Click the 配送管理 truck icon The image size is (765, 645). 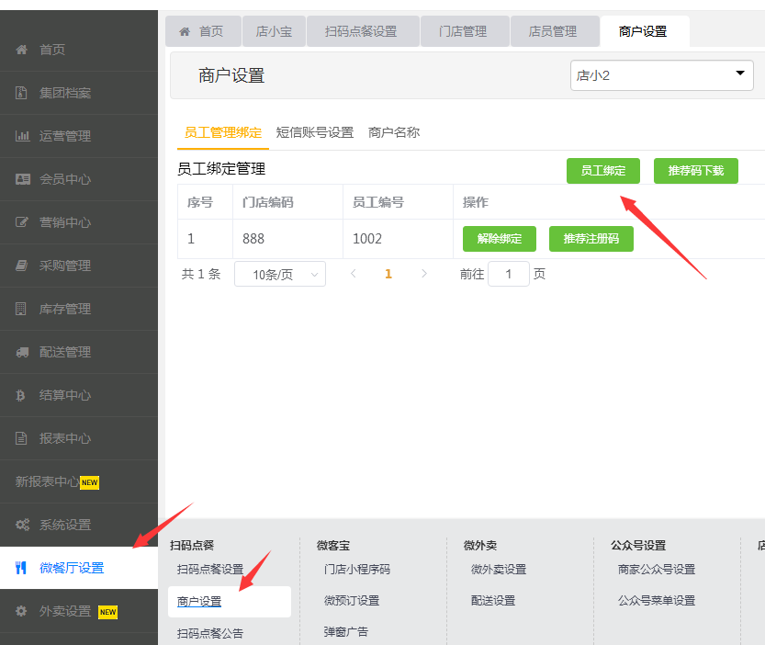(22, 352)
